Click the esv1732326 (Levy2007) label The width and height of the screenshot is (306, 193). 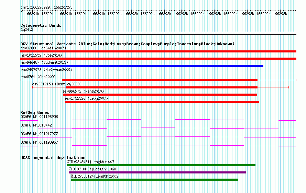(86, 98)
